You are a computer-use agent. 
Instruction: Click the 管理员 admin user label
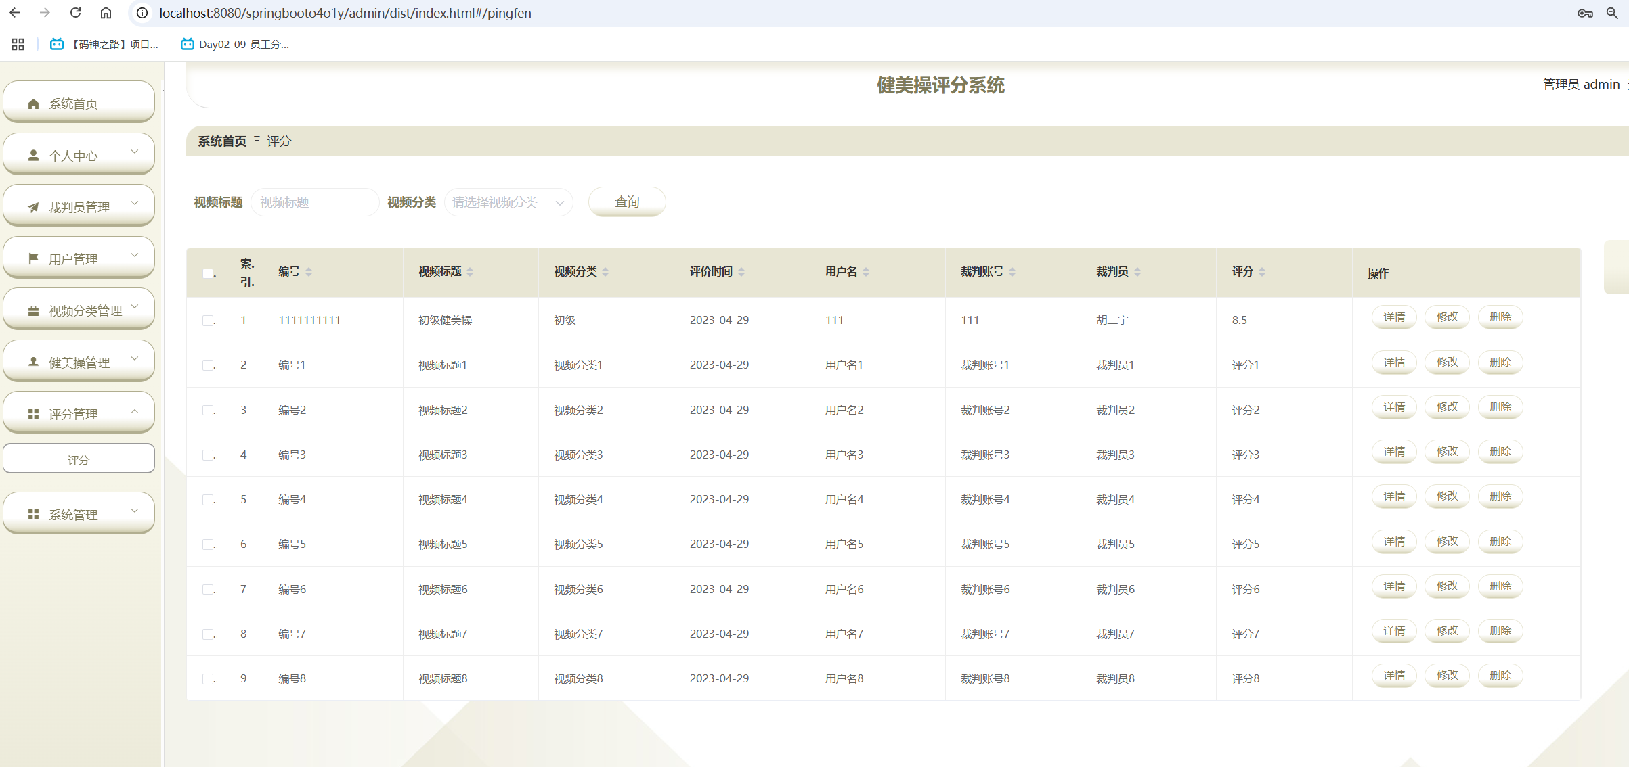tap(1581, 84)
